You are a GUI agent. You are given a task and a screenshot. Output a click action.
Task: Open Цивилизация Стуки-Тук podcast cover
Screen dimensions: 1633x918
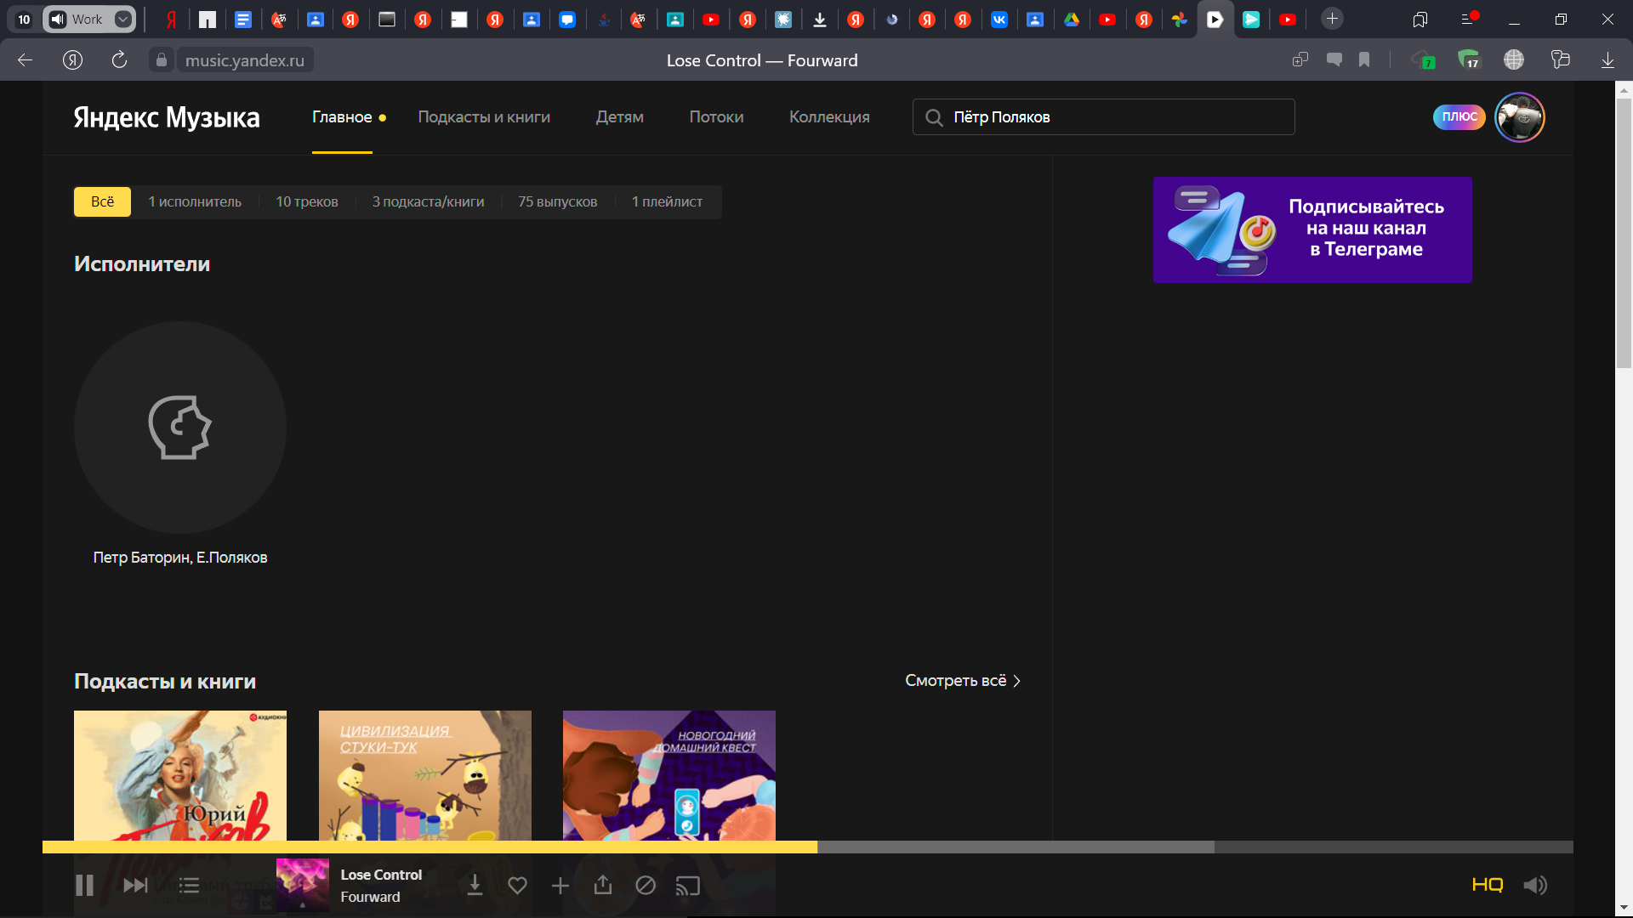coord(425,775)
